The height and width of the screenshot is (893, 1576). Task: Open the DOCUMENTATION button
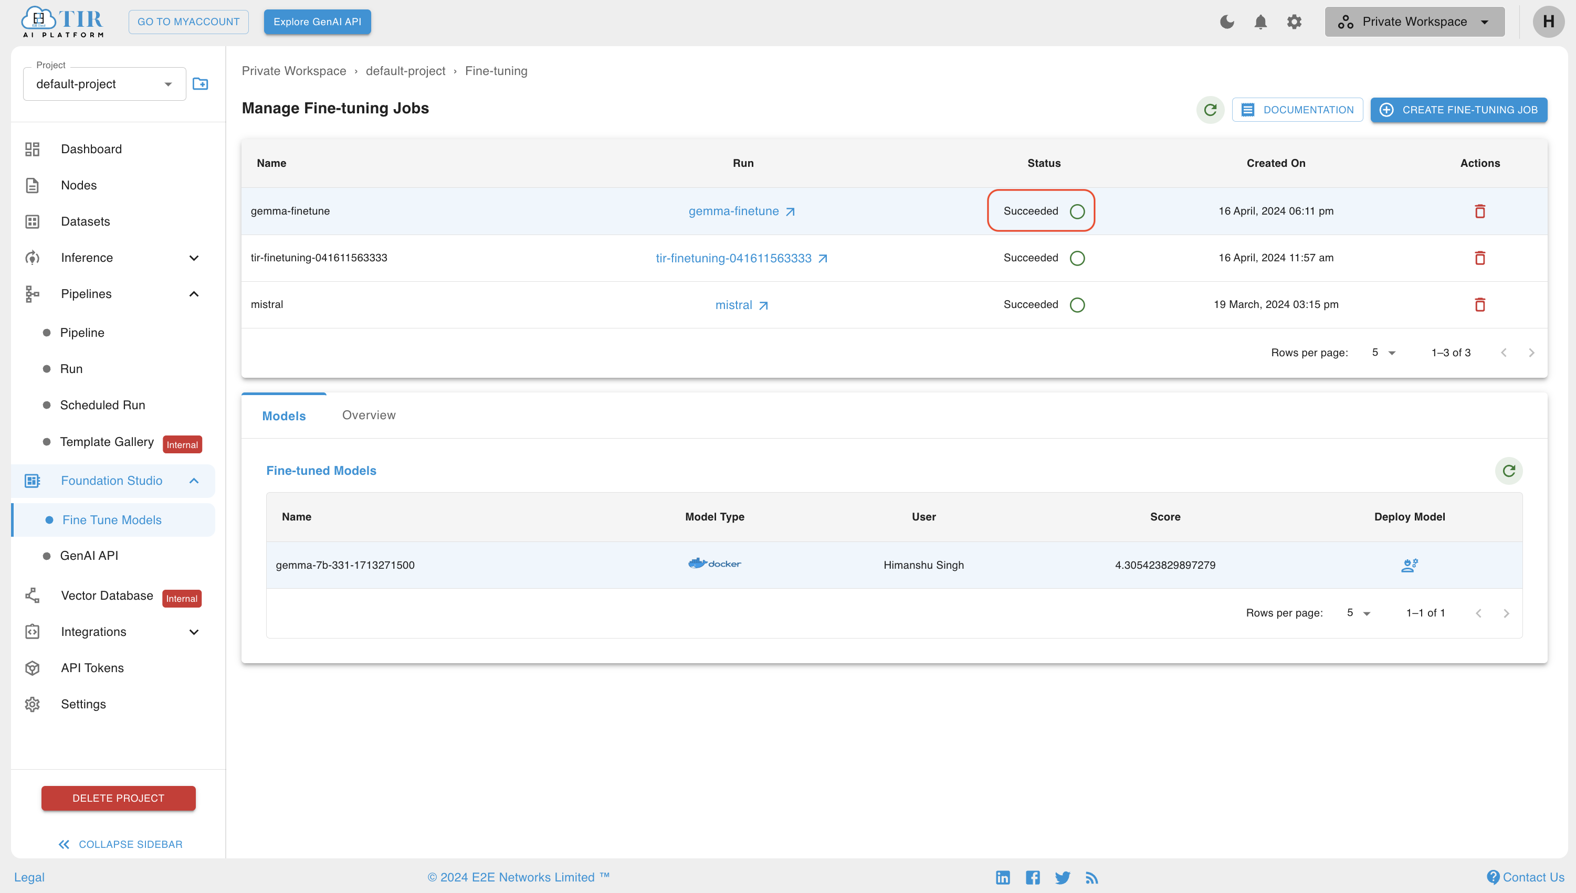(x=1297, y=110)
